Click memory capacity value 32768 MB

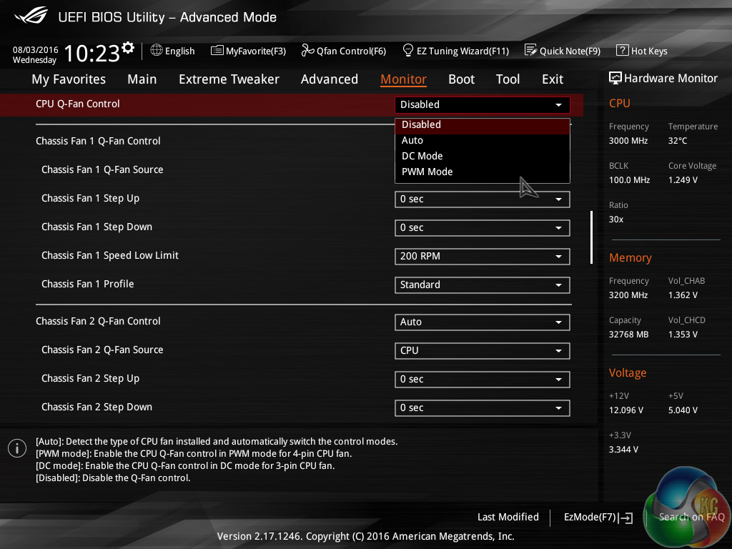(x=628, y=335)
